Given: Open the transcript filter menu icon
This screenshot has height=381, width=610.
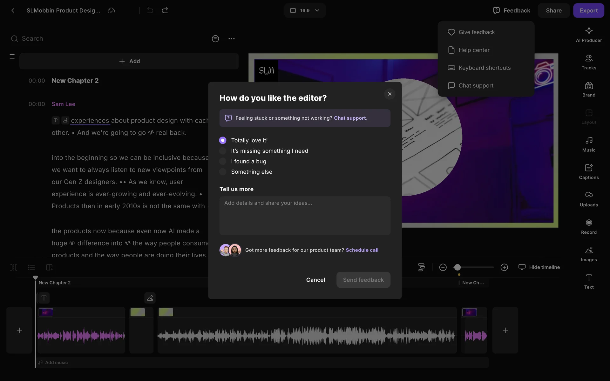Looking at the screenshot, I should (x=215, y=39).
